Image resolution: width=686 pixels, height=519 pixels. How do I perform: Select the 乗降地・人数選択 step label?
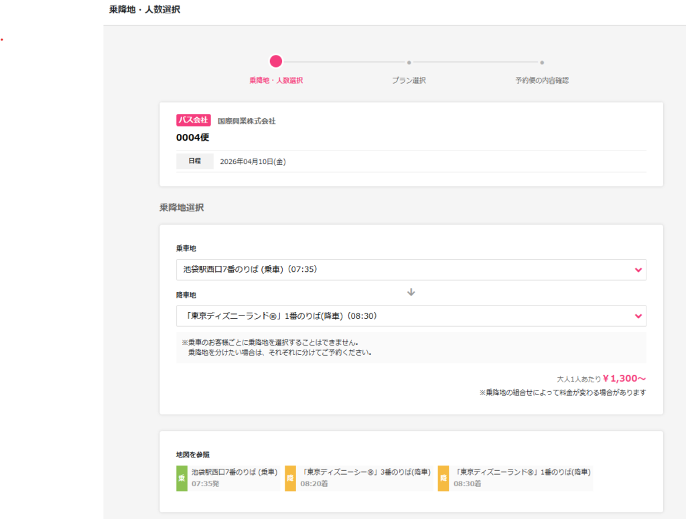coord(276,80)
